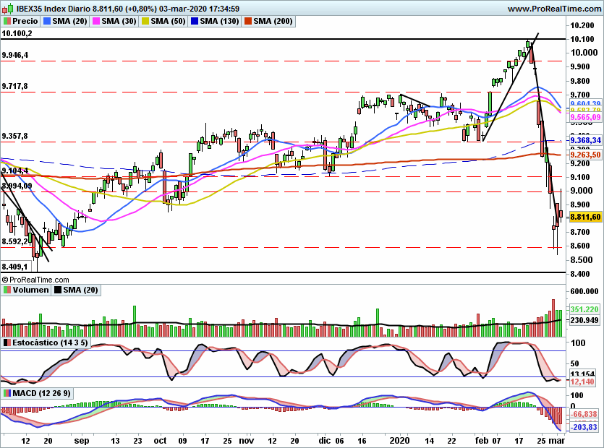
Task: Click the 9.717,8 horizontal level label
Action: pyautogui.click(x=15, y=86)
